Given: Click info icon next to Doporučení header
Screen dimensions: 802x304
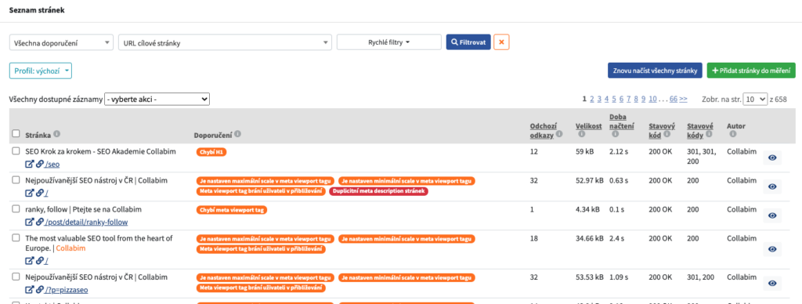Looking at the screenshot, I should point(238,134).
